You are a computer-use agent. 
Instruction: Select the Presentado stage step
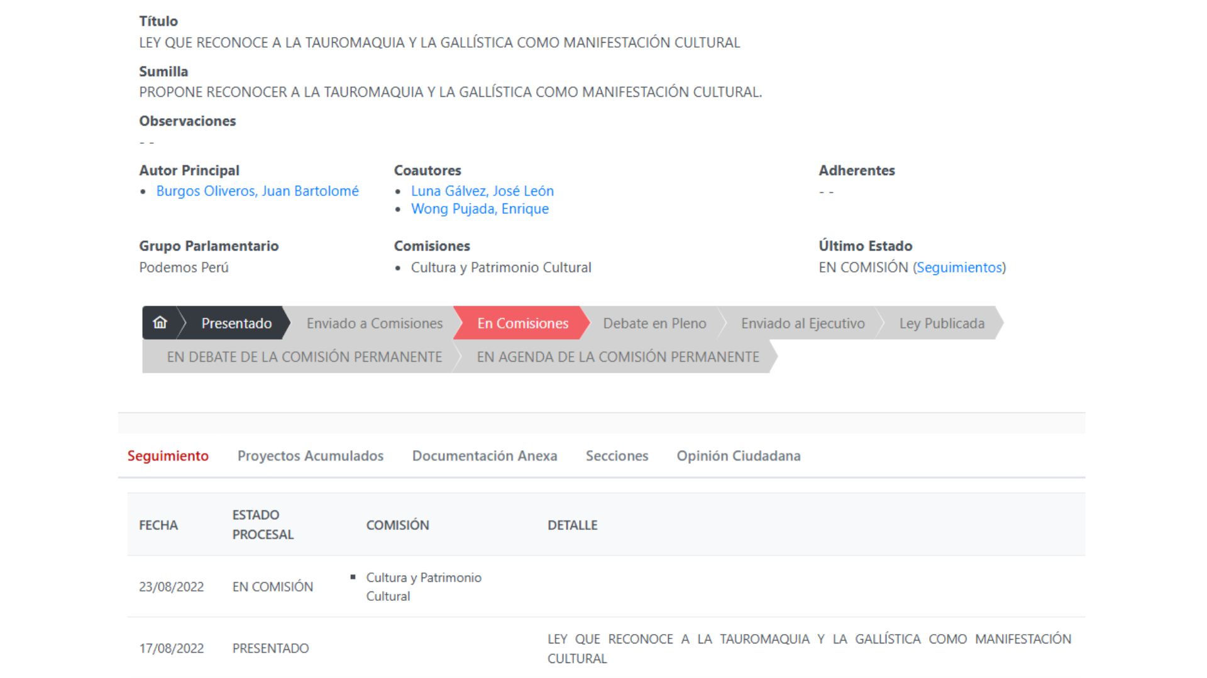tap(236, 323)
